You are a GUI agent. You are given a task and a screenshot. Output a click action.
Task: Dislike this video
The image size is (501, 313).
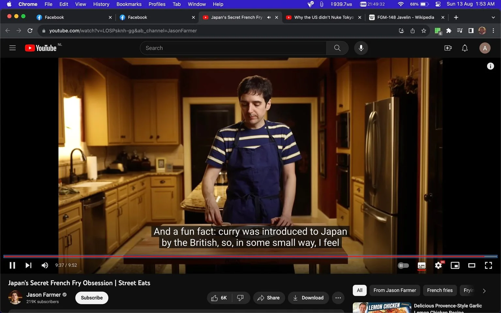(241, 298)
